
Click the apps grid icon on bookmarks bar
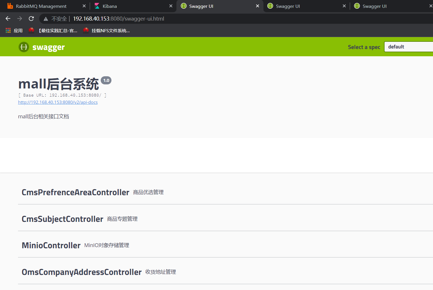[8, 30]
